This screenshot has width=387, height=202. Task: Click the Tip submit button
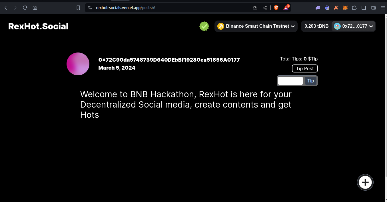[x=310, y=81]
